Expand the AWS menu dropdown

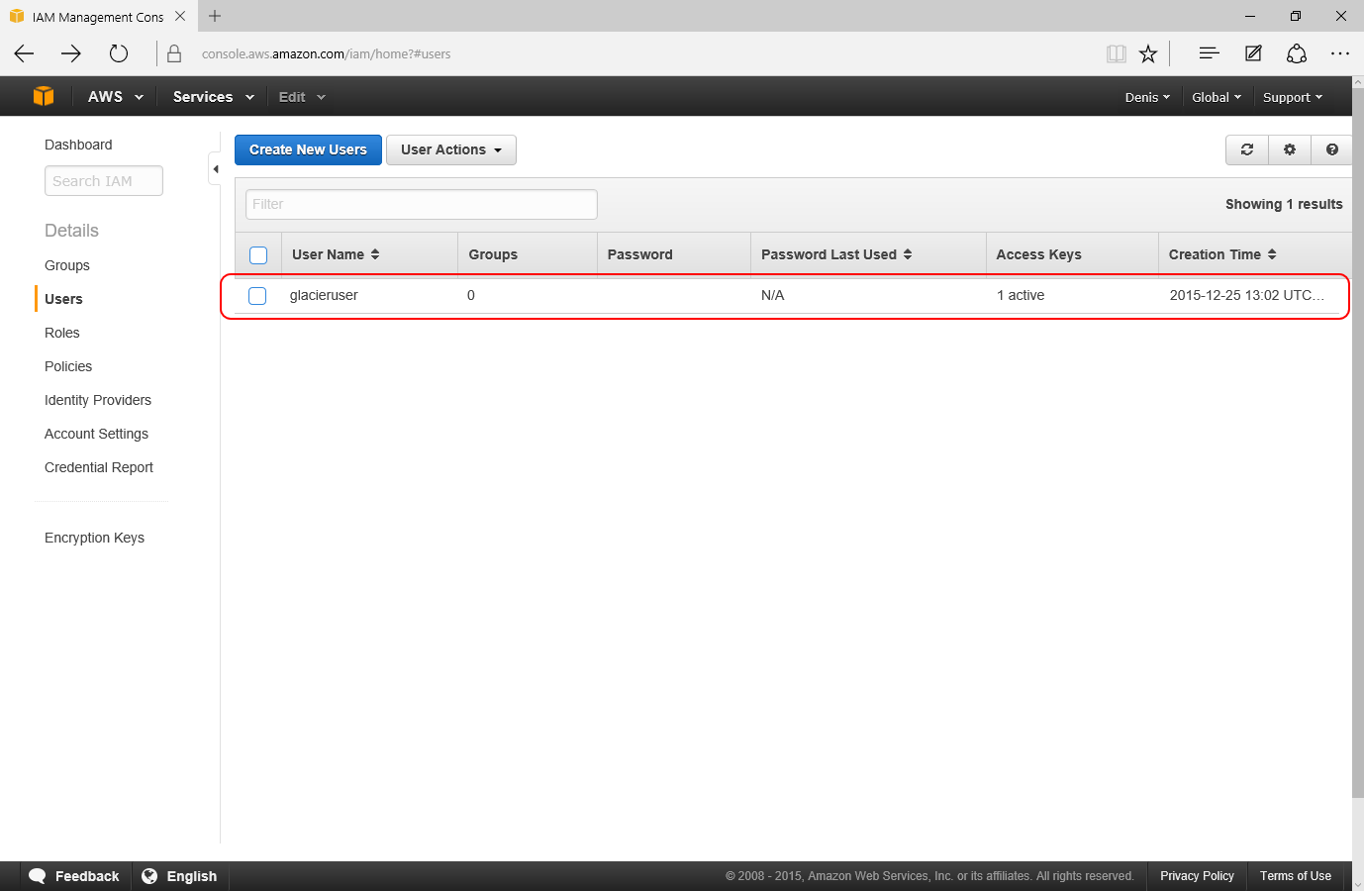coord(116,97)
